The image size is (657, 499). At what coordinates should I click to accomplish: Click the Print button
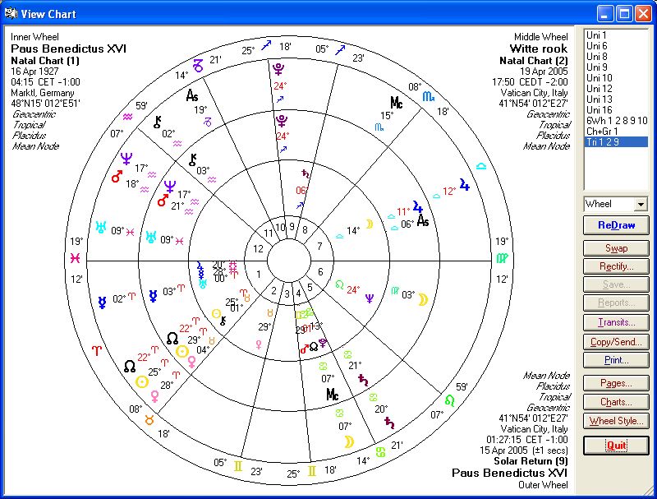pos(616,360)
